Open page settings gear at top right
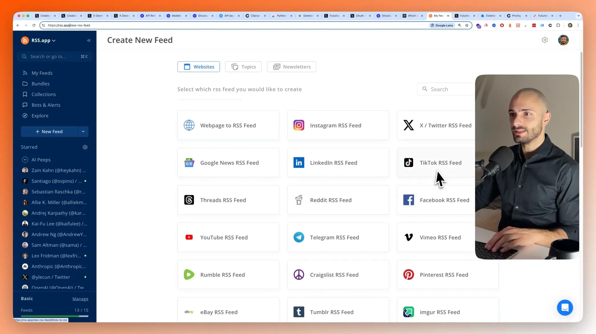The height and width of the screenshot is (334, 596). 545,40
